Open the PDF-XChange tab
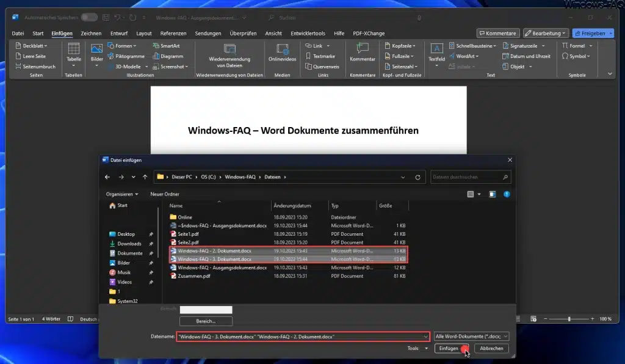 click(368, 34)
